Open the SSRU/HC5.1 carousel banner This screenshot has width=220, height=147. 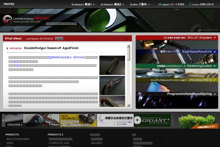(14, 120)
